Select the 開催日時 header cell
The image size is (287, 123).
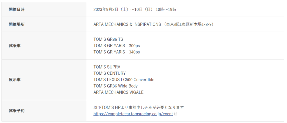[44, 10]
